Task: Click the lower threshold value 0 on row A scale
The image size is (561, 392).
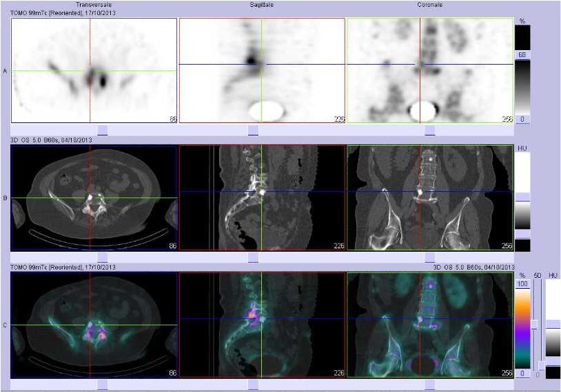Action: pos(522,119)
